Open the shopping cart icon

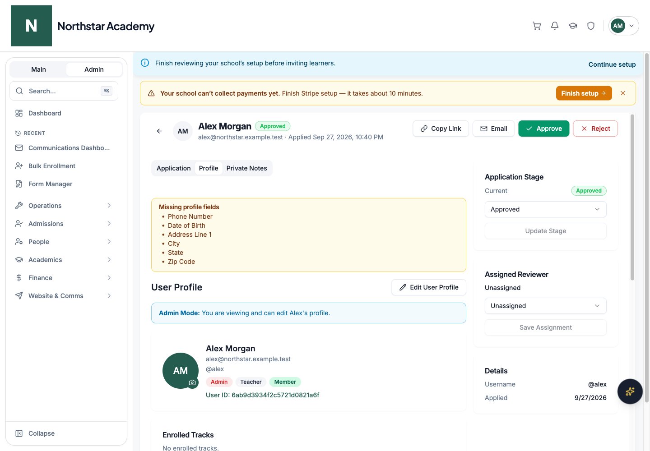537,26
